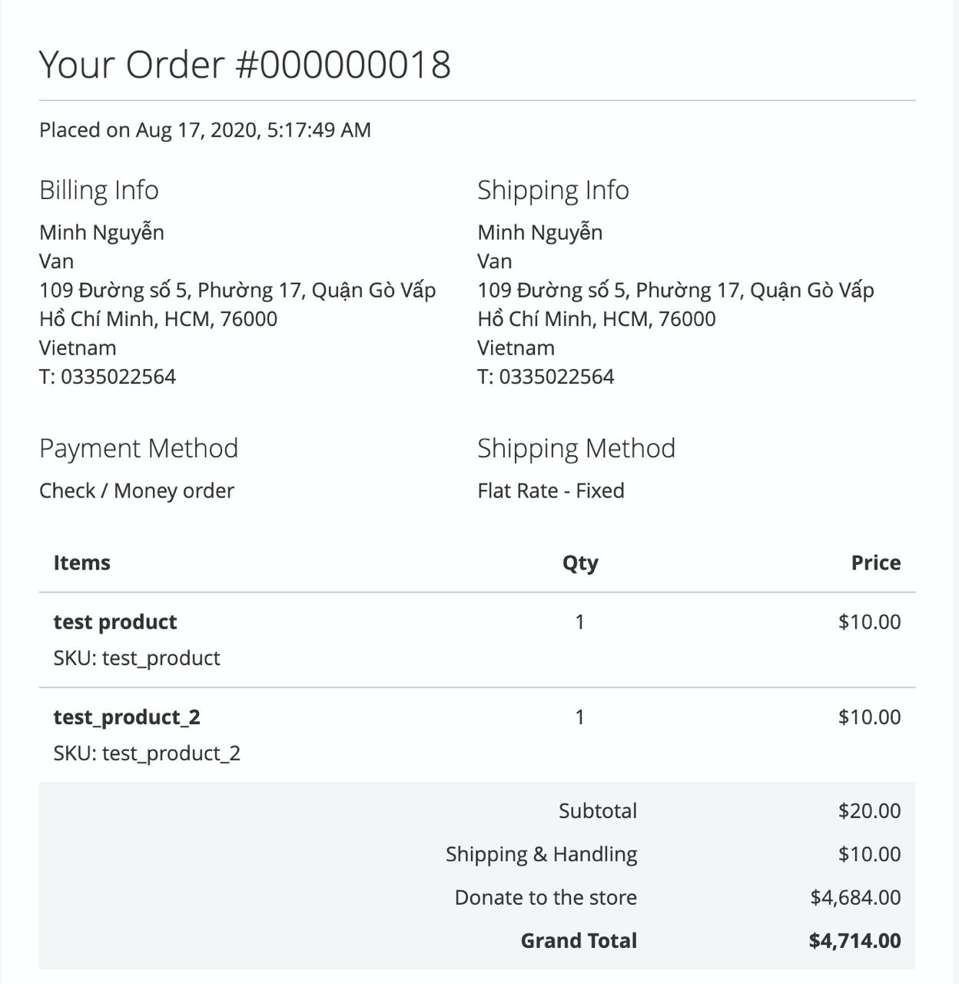Image resolution: width=959 pixels, height=984 pixels.
Task: Open the bold "test_product_2" item name
Action: 127,717
